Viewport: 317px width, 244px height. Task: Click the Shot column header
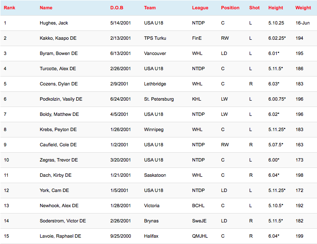tap(254, 8)
